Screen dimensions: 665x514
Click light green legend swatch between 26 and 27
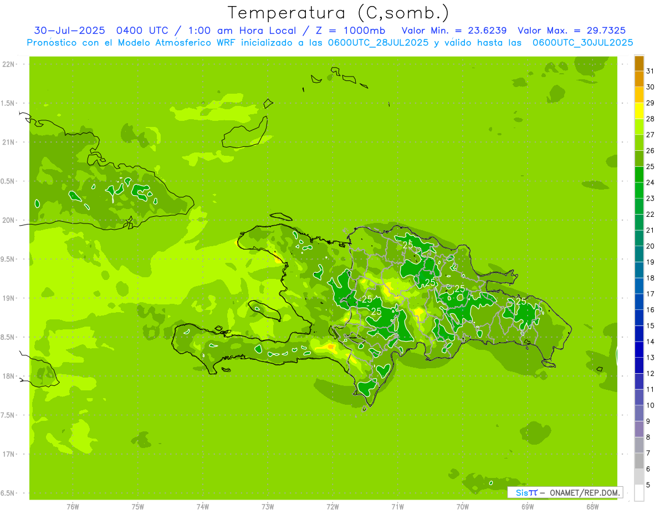click(x=639, y=143)
